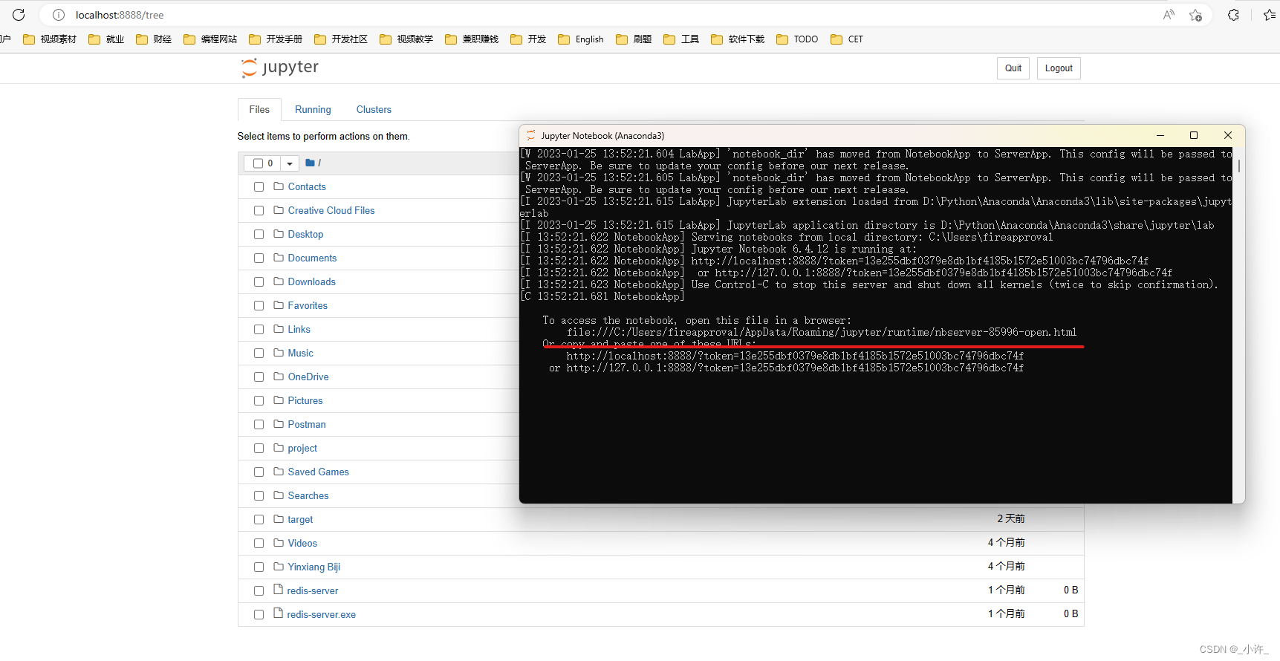Screen dimensions: 1280x661
Task: Open the 软件下载 bookmark folder
Action: (x=738, y=39)
